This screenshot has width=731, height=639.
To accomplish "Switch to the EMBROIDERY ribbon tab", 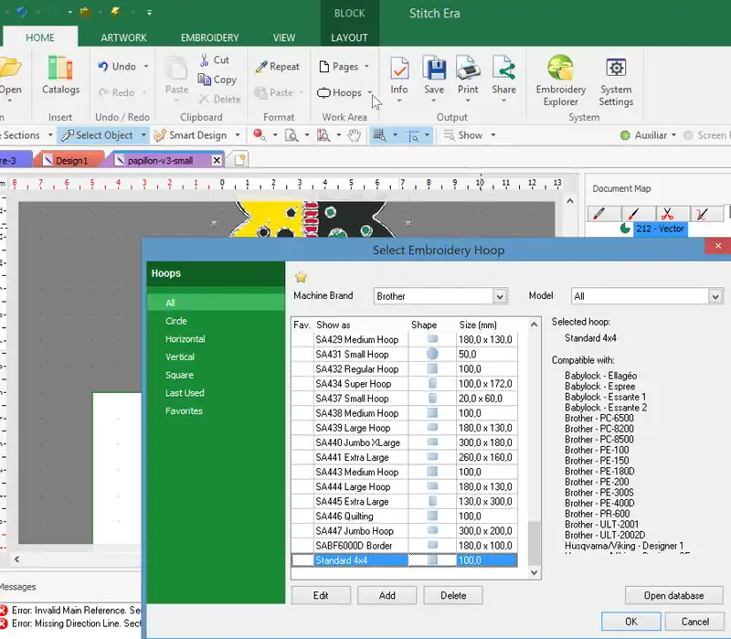I will [209, 37].
